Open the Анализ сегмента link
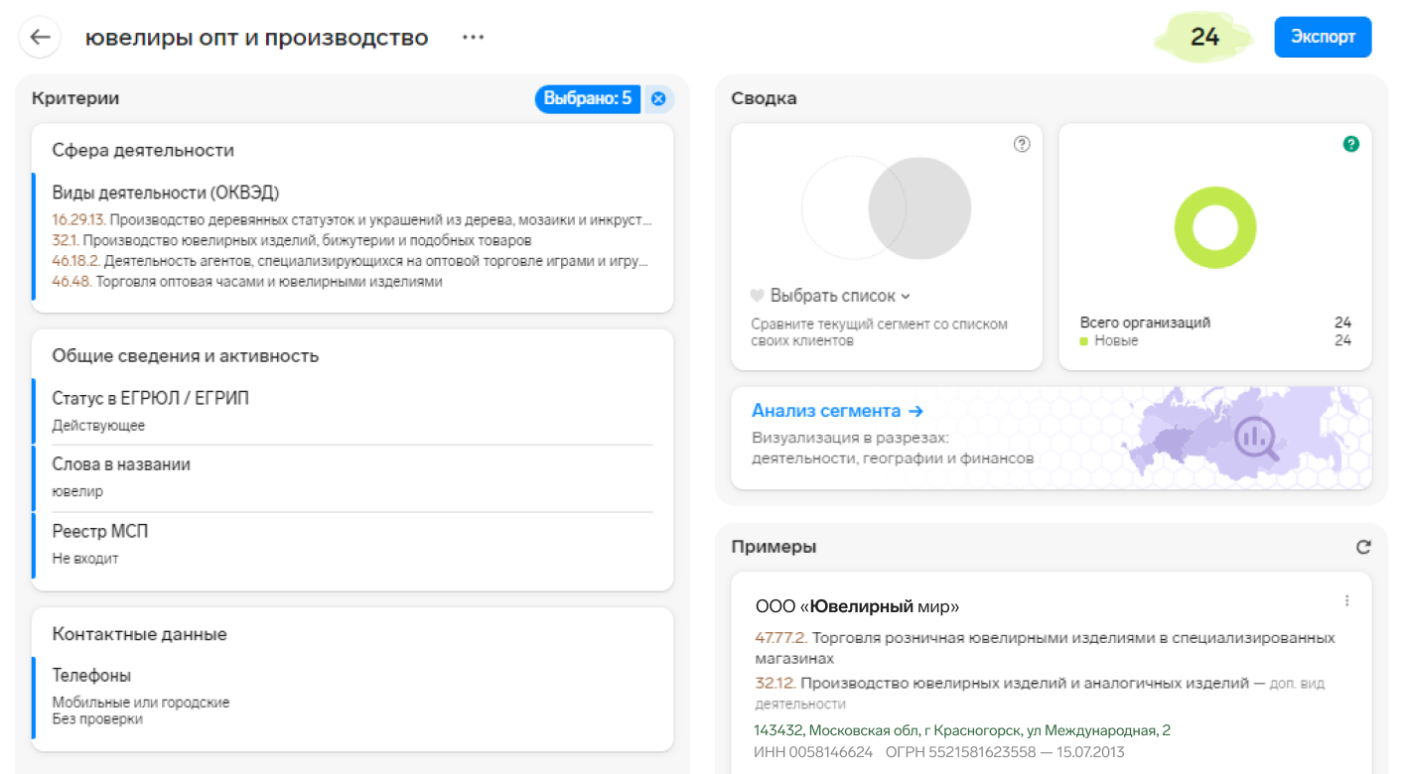Screen dimensions: 1408x774 [x=837, y=411]
